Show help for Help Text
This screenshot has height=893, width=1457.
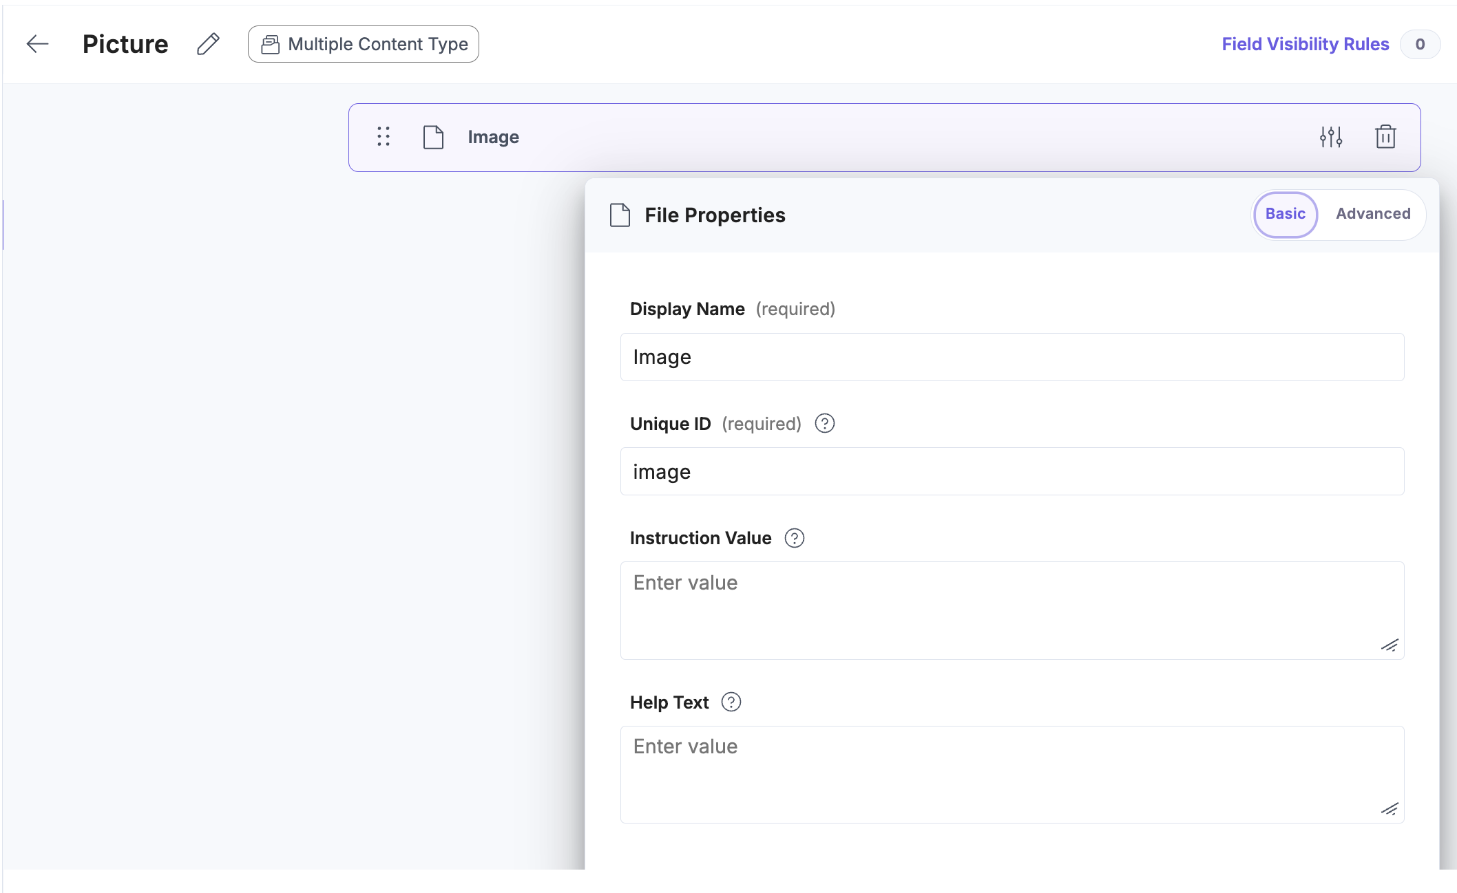pyautogui.click(x=731, y=702)
